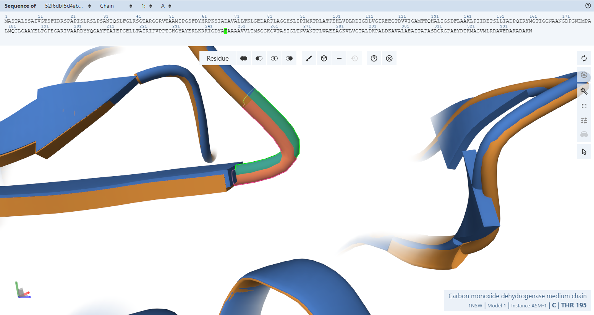The image size is (594, 315).
Task: Click the reset camera icon
Action: [x=584, y=58]
